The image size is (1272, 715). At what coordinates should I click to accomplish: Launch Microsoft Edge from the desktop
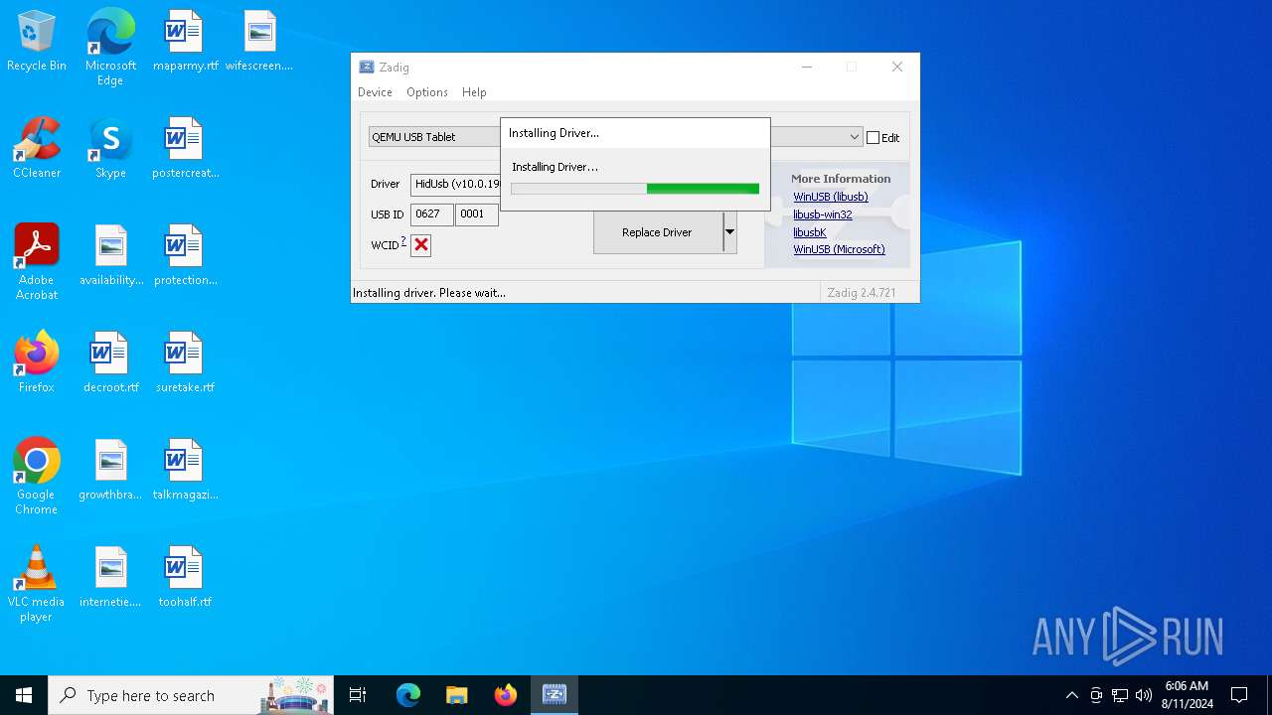click(x=110, y=48)
